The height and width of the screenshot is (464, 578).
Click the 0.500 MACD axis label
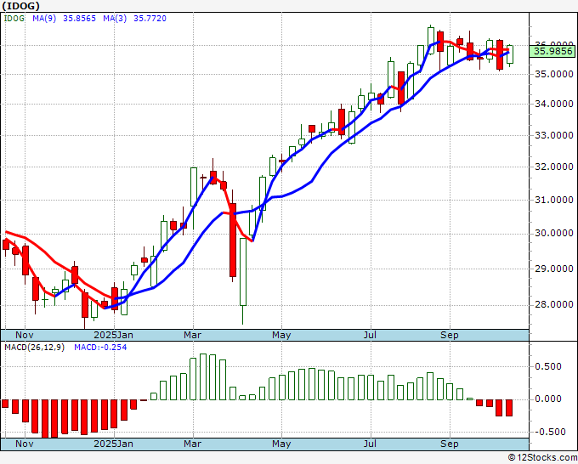[x=547, y=367]
